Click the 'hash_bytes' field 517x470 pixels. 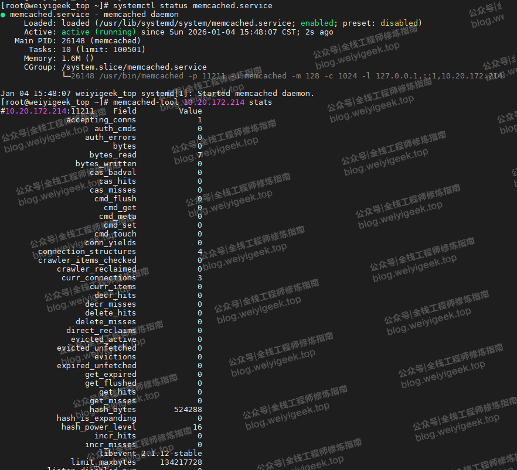(x=113, y=410)
